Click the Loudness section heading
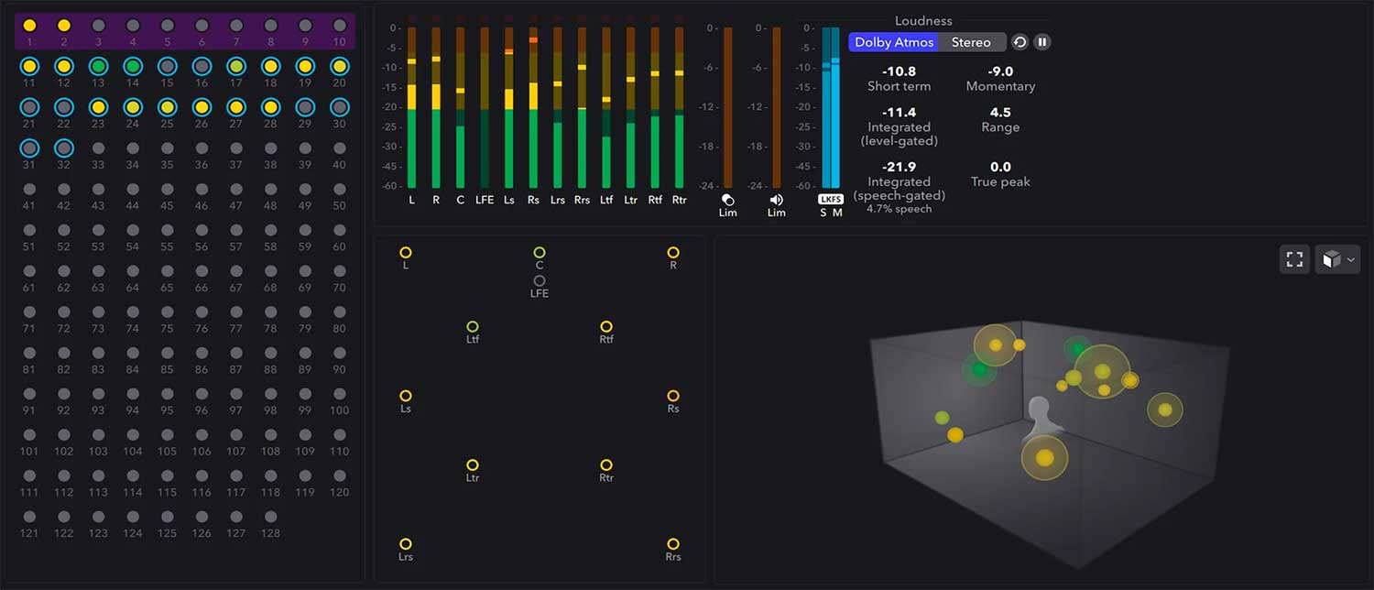Image resolution: width=1374 pixels, height=590 pixels. 923,21
